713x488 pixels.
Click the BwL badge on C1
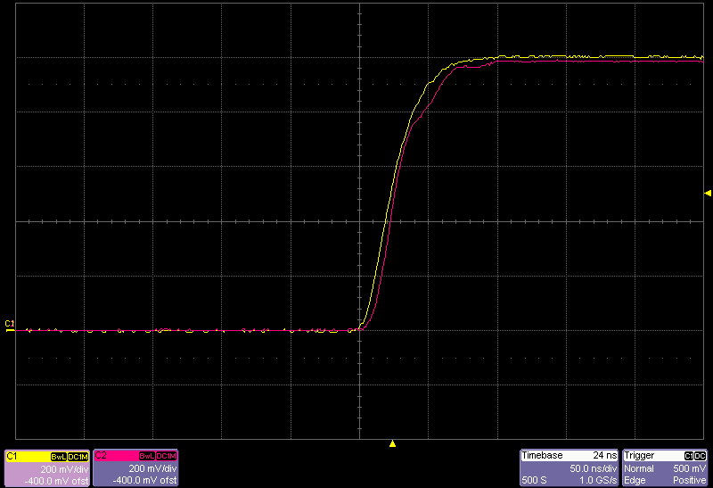tap(59, 457)
